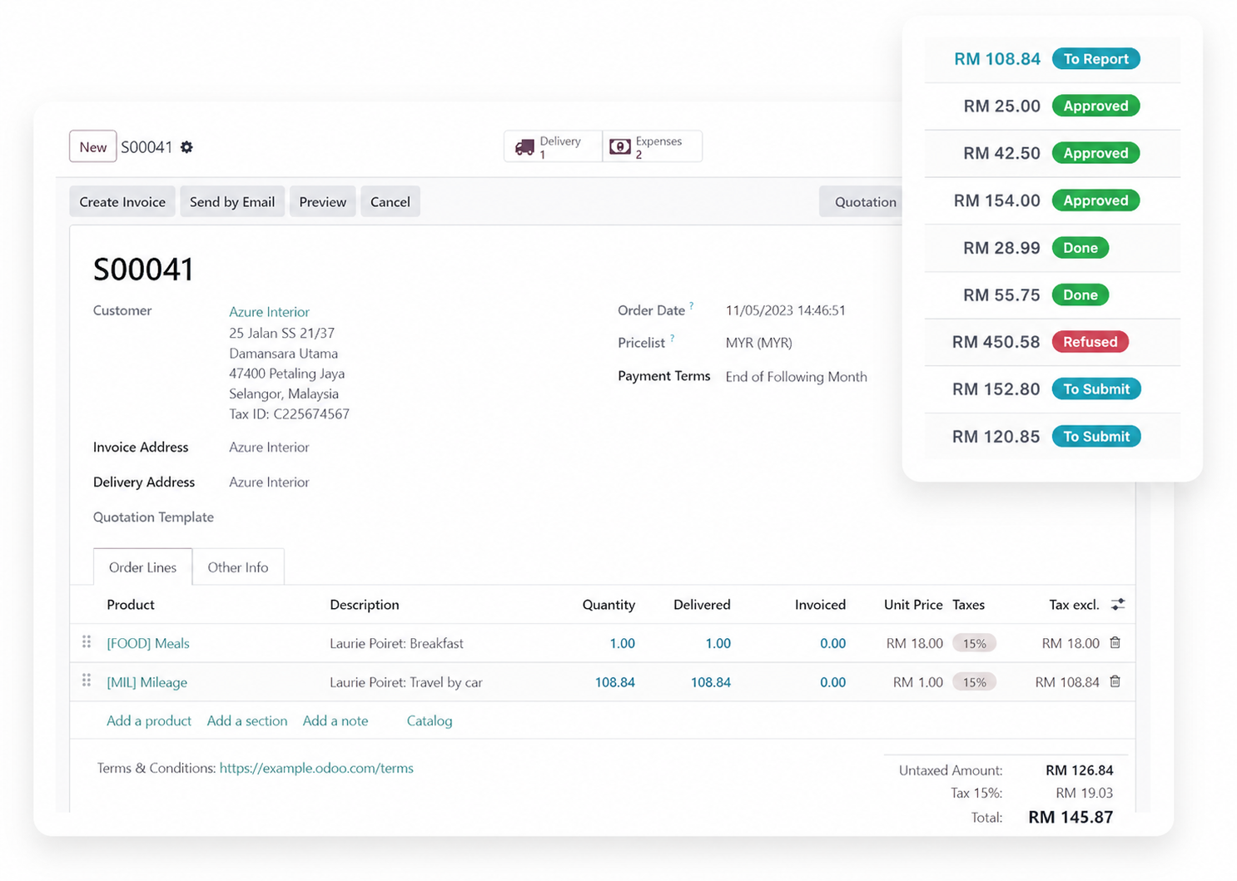The image size is (1237, 881).
Task: Select the Order Lines tab
Action: (x=142, y=567)
